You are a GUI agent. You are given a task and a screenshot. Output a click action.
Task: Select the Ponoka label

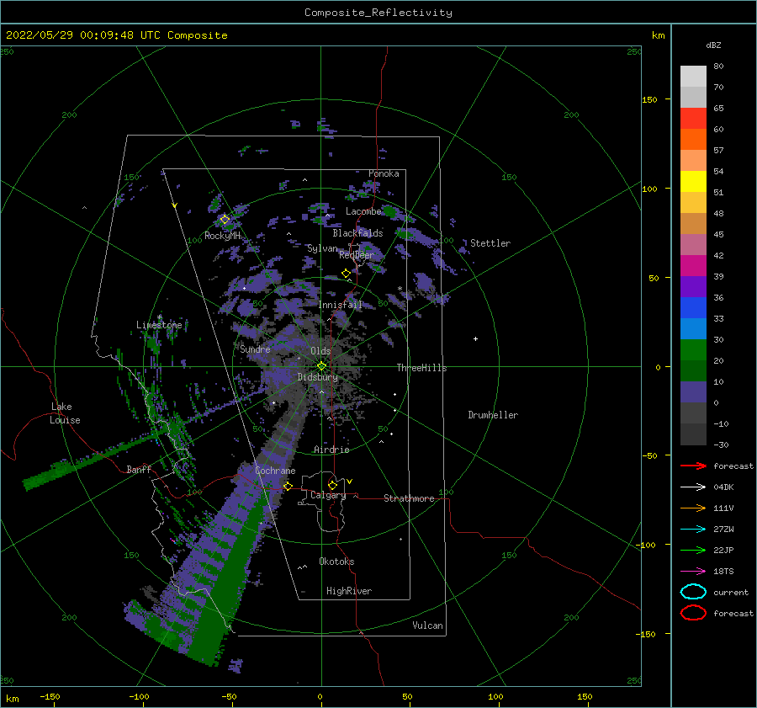click(384, 173)
